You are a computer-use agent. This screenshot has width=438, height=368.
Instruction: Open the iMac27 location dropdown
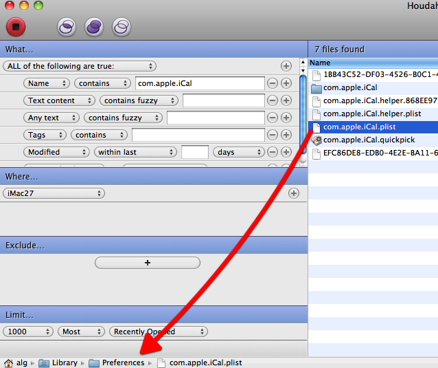[x=54, y=193]
